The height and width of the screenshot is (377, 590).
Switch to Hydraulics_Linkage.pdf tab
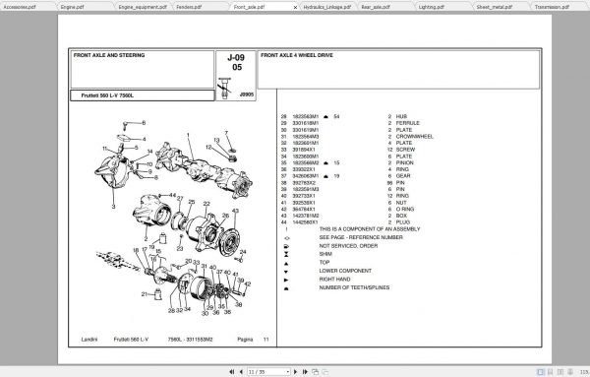(327, 7)
